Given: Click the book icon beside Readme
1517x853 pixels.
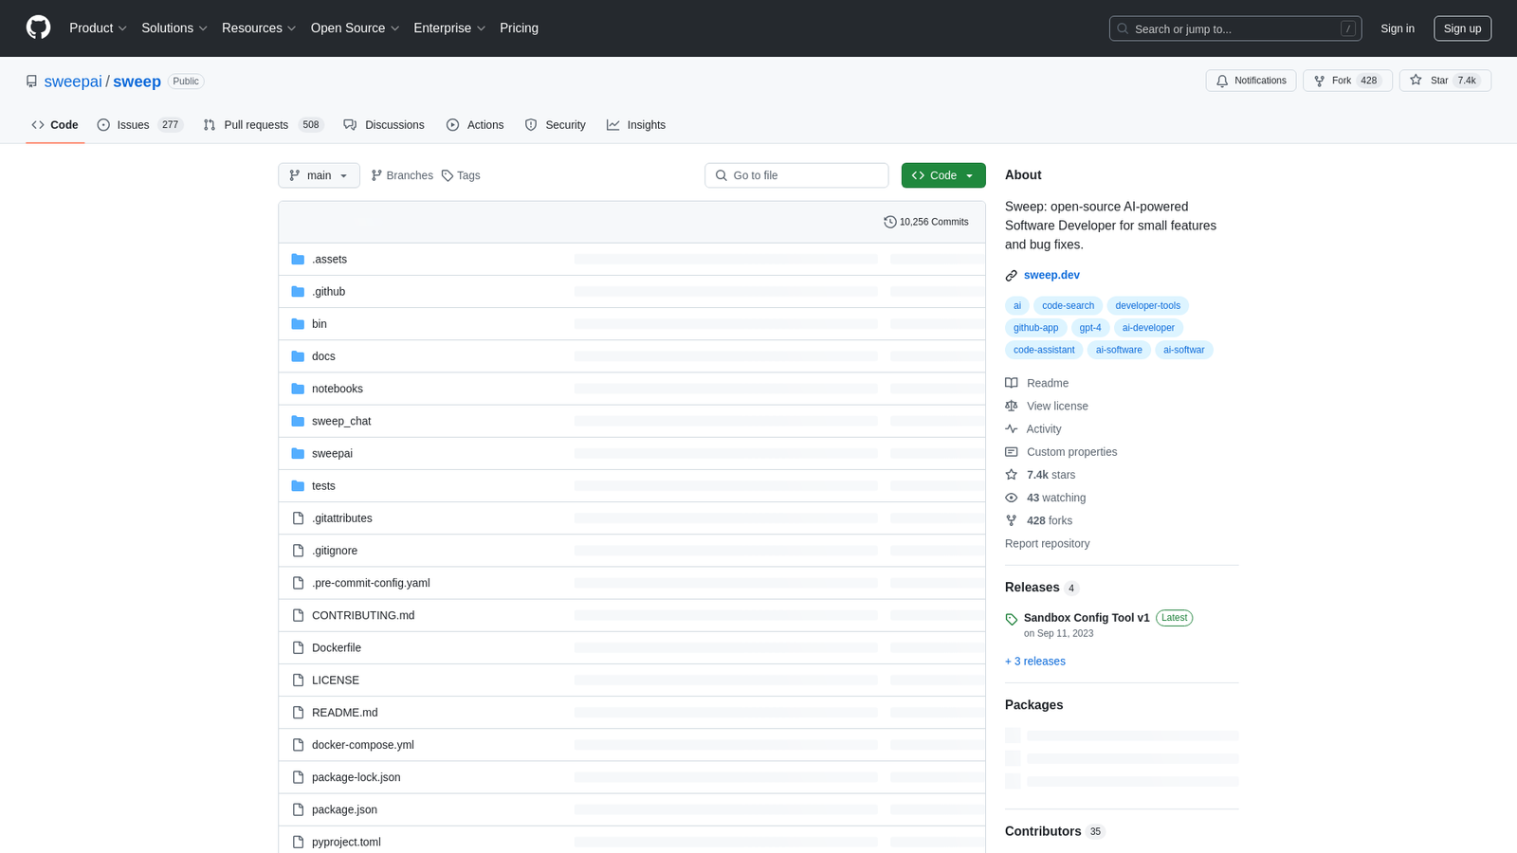Looking at the screenshot, I should coord(1012,383).
